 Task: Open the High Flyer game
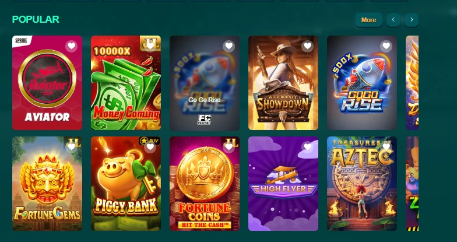283,184
